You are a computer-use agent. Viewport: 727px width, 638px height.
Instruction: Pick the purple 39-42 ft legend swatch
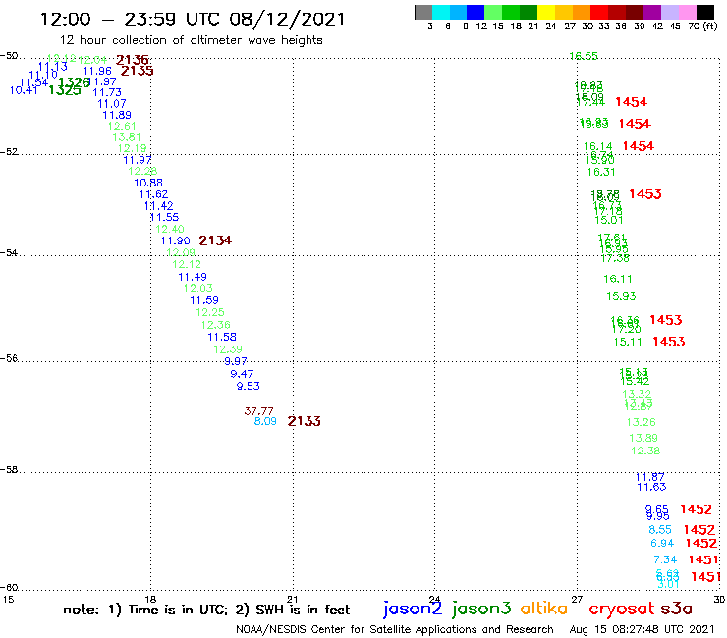pos(652,12)
